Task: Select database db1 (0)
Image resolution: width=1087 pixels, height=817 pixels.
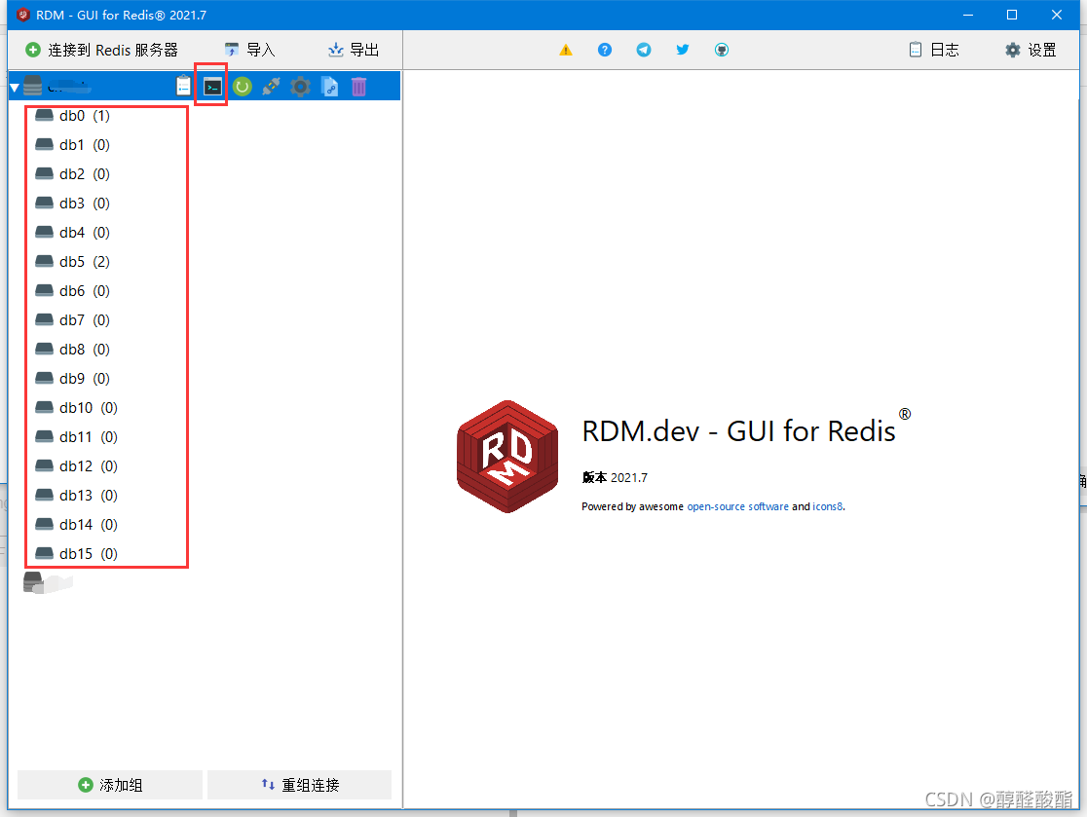Action: [72, 145]
